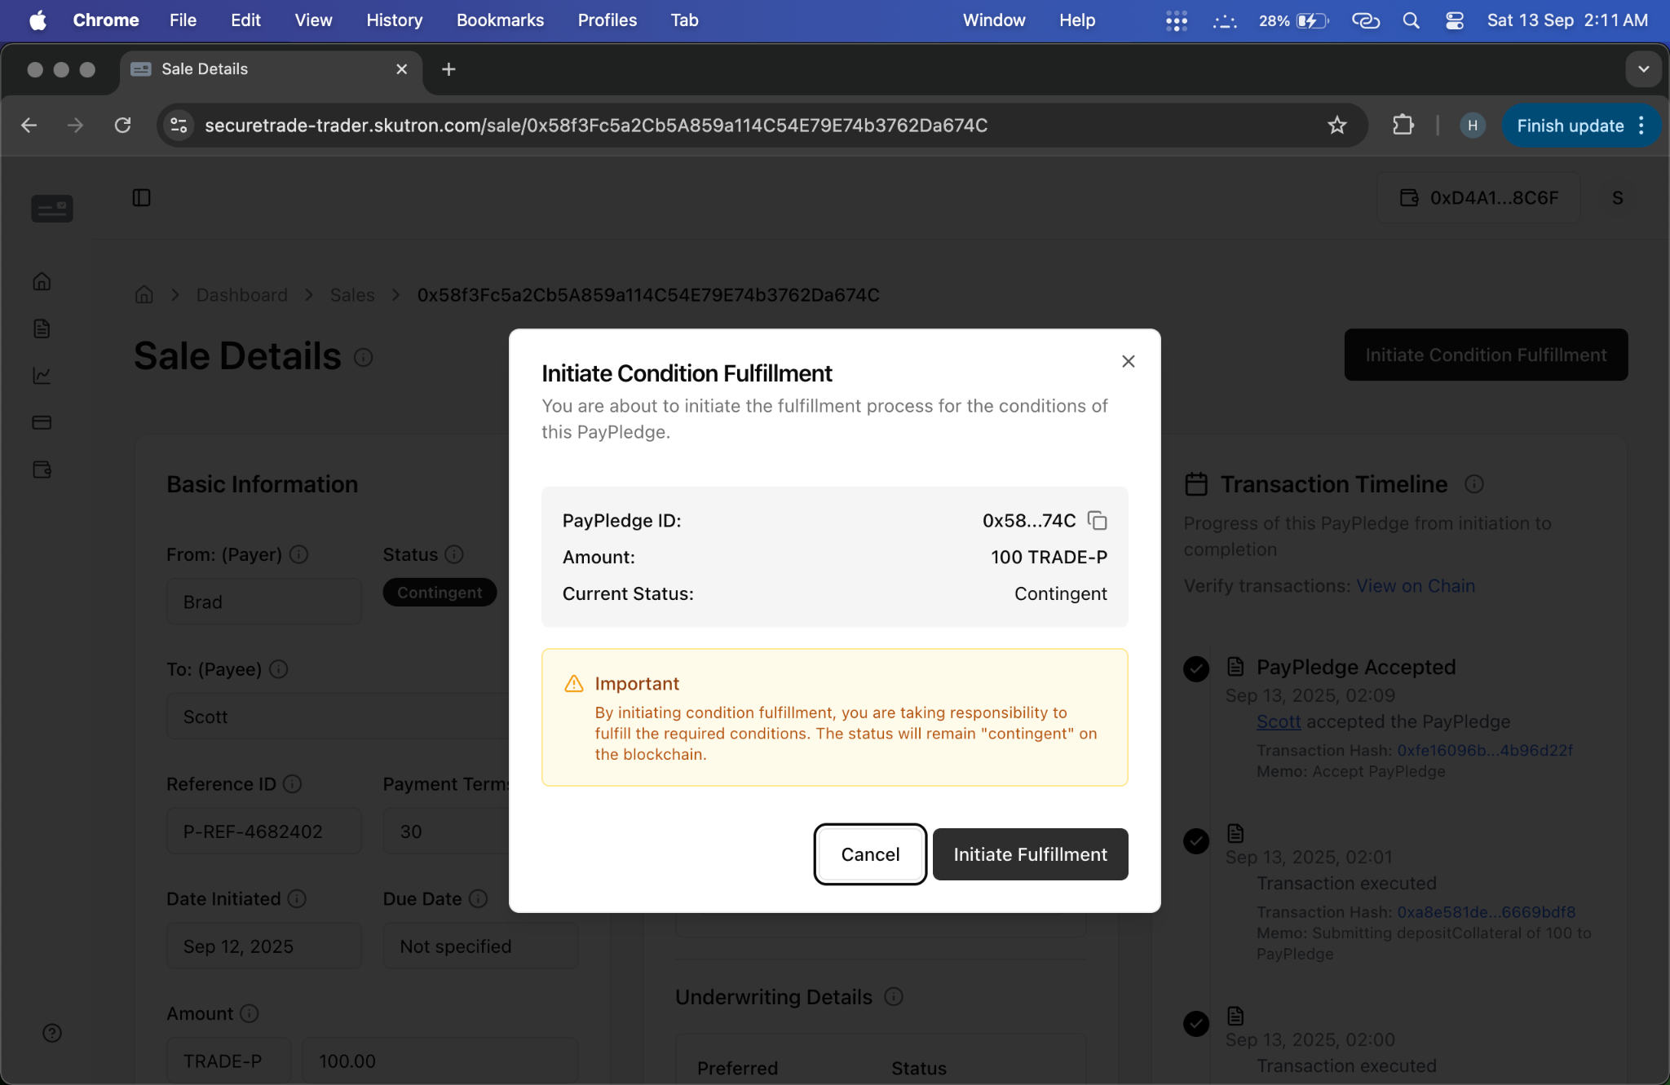Image resolution: width=1670 pixels, height=1085 pixels.
Task: Open the View menu
Action: (x=313, y=20)
